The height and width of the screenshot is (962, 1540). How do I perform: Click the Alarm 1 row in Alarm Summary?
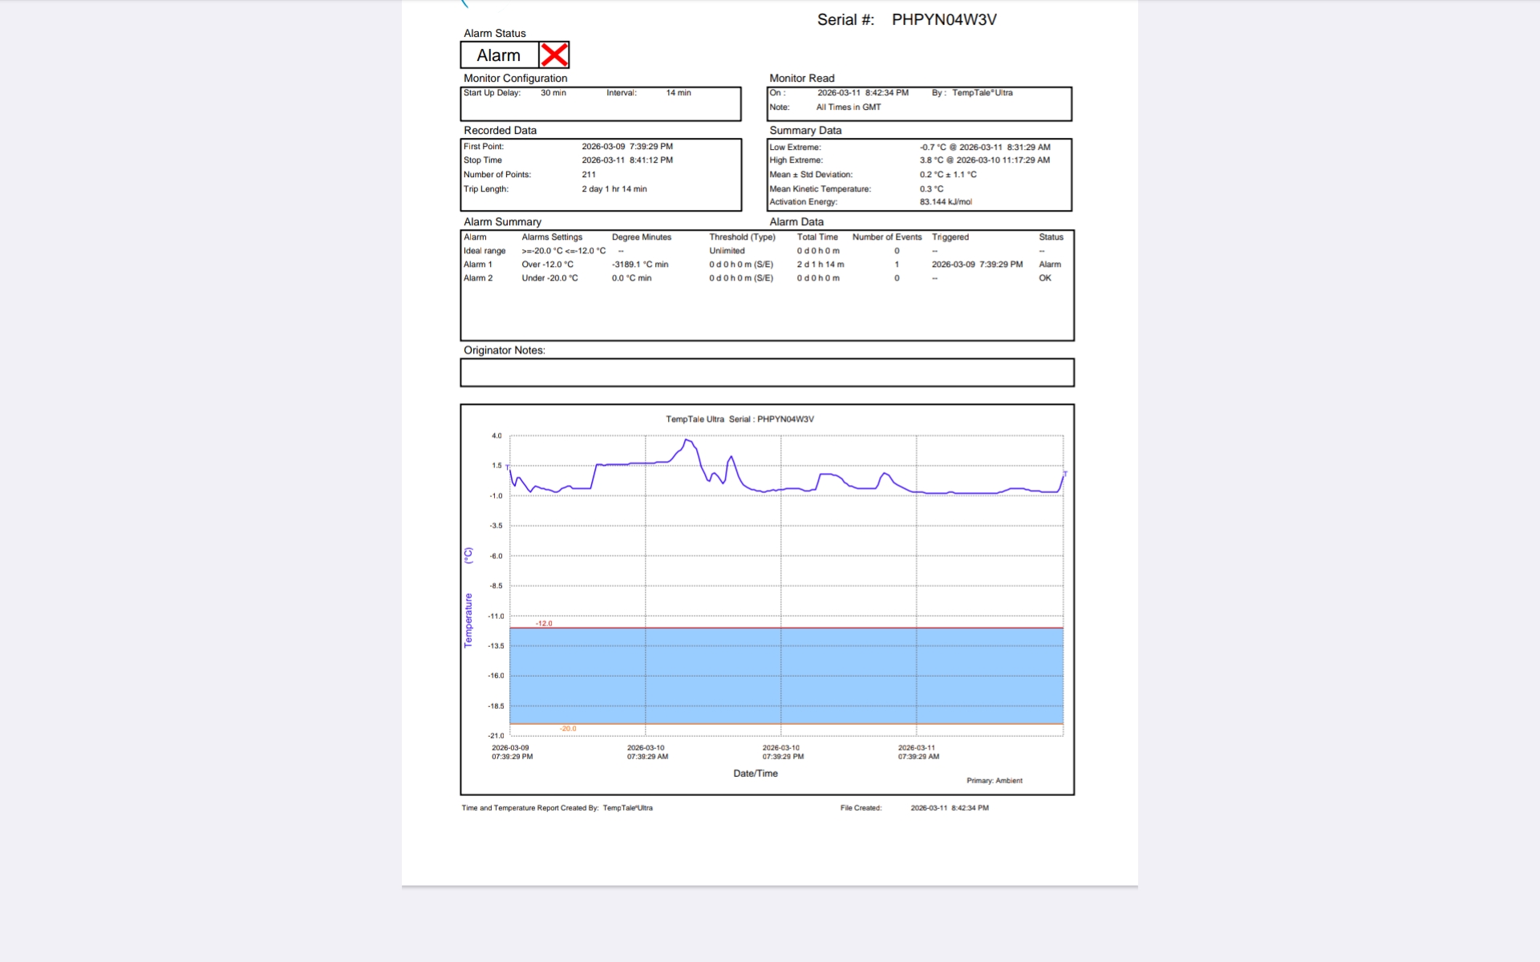(x=478, y=265)
